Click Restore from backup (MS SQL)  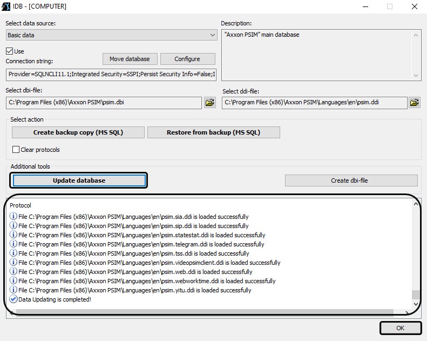214,132
